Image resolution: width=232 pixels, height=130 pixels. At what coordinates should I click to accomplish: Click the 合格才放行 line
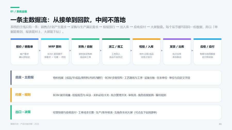tap(146, 57)
